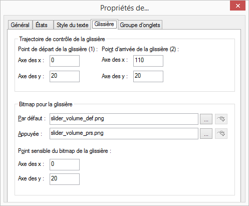The width and height of the screenshot is (249, 206).
Task: Open the Style du texte tab
Action: pos(72,25)
